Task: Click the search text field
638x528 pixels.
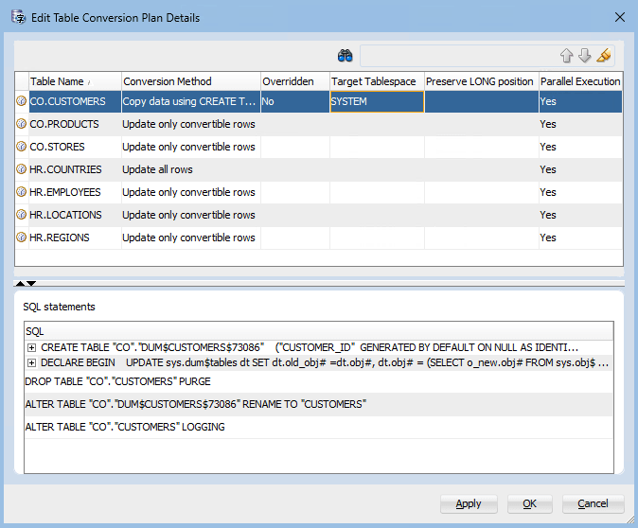Action: (x=458, y=56)
